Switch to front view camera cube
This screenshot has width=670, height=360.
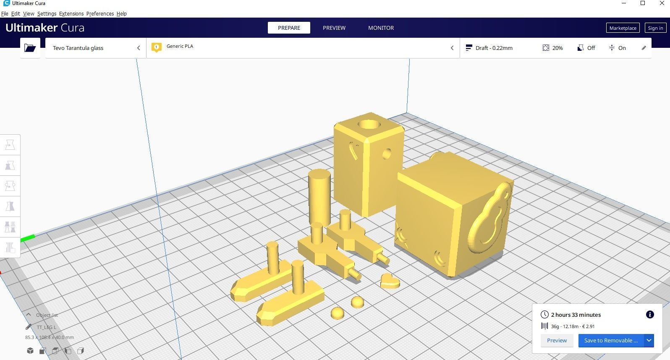(42, 351)
